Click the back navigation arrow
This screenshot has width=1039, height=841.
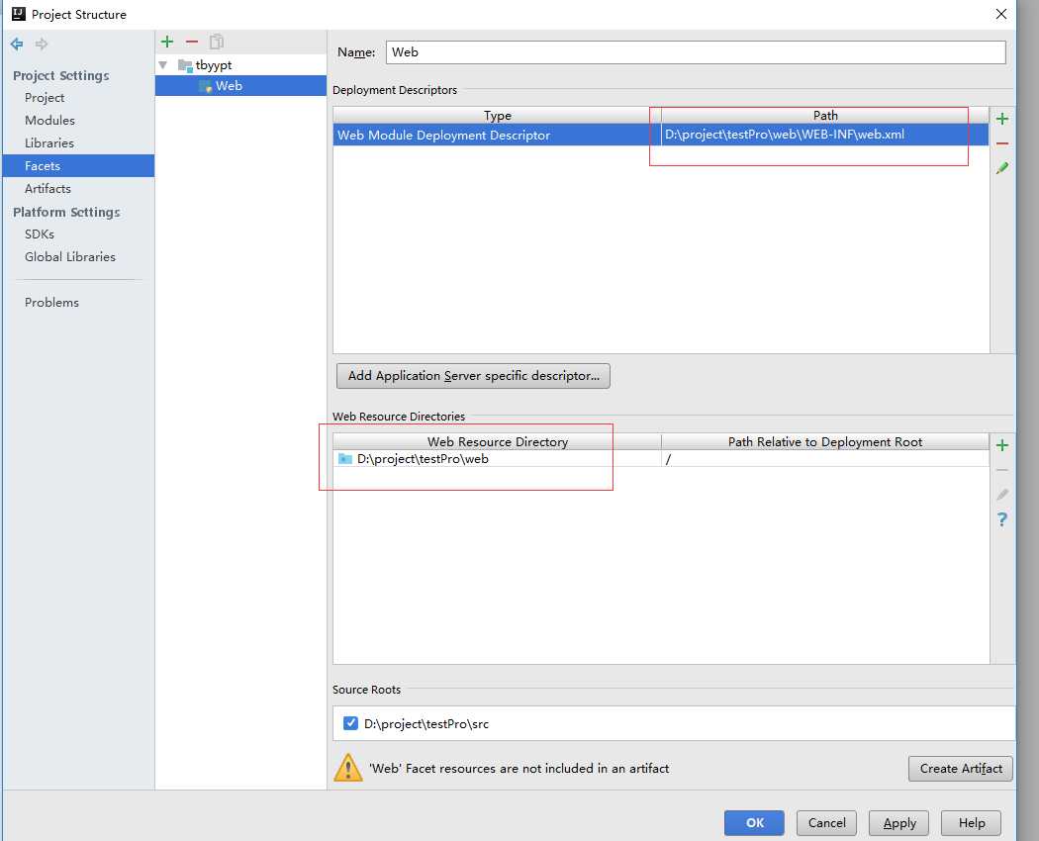coord(17,44)
